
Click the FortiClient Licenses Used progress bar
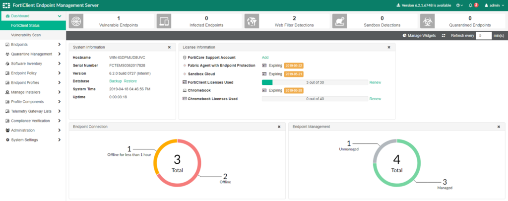tap(315, 82)
